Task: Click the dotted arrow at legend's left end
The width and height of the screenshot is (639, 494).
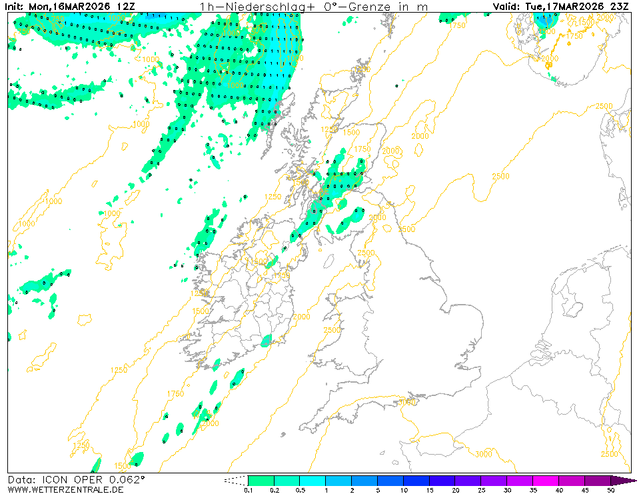Action: [235, 481]
